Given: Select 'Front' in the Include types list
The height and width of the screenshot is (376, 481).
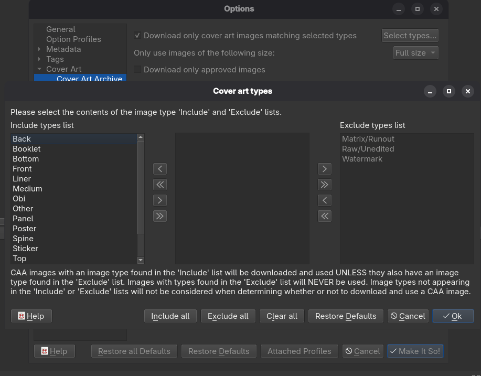Looking at the screenshot, I should tap(22, 169).
